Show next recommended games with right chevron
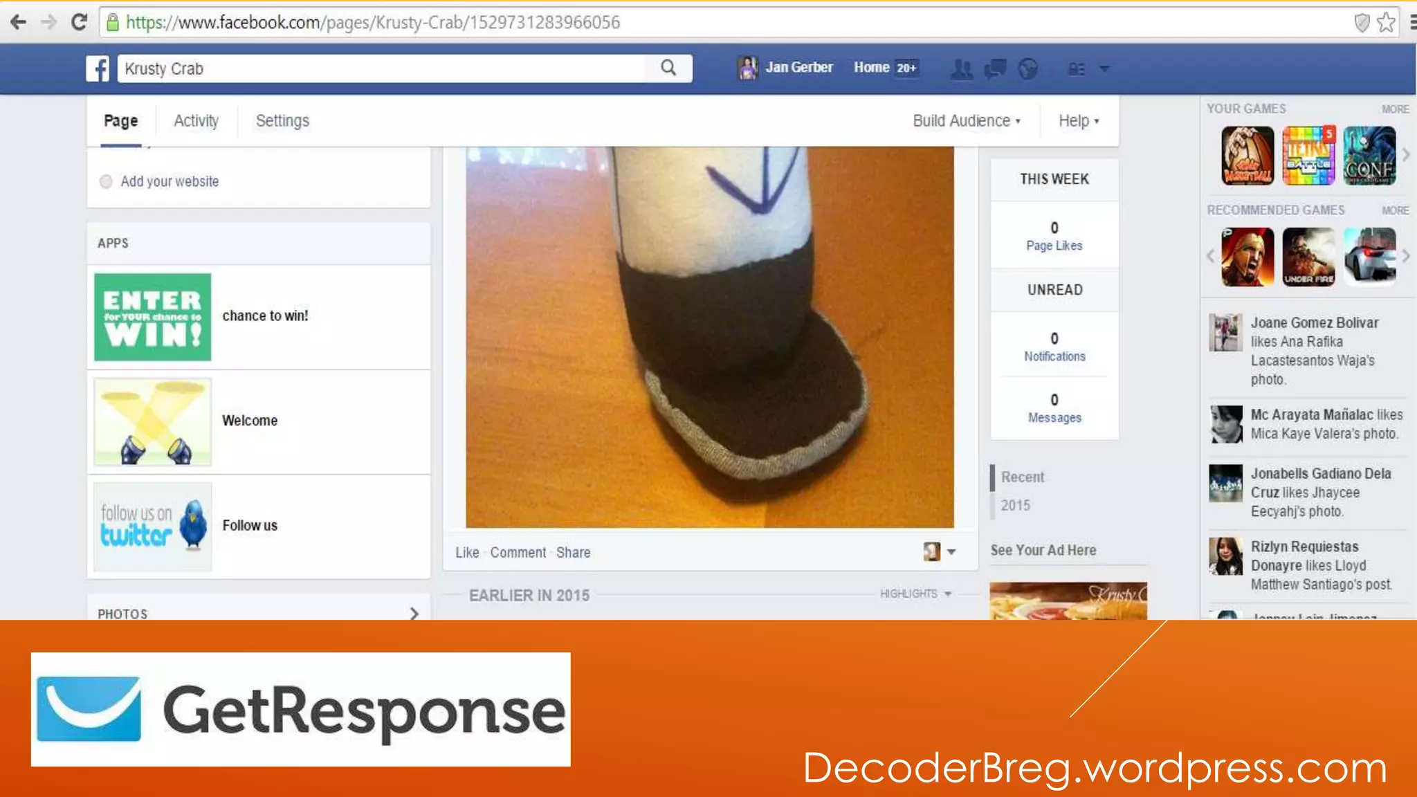This screenshot has height=797, width=1417. coord(1406,256)
